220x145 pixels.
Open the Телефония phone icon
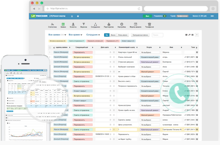[150, 24]
